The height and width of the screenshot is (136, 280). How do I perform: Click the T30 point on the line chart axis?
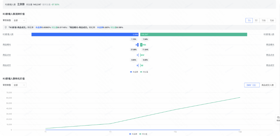pyautogui.click(x=240, y=132)
